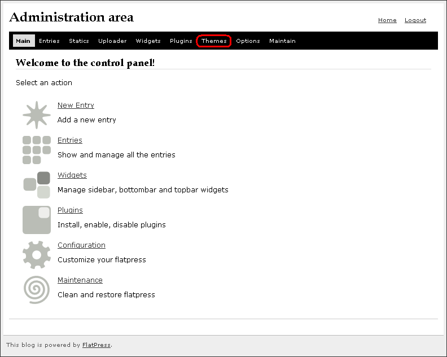The width and height of the screenshot is (447, 357).
Task: Select Uploader from the navigation bar
Action: pyautogui.click(x=112, y=41)
